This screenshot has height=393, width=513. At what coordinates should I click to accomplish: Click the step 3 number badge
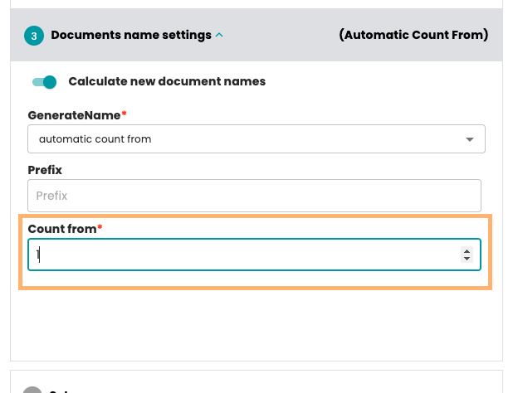(33, 36)
